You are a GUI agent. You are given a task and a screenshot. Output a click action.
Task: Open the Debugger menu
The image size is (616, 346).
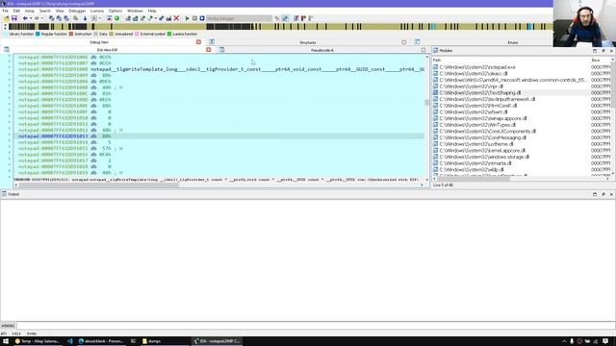click(77, 11)
